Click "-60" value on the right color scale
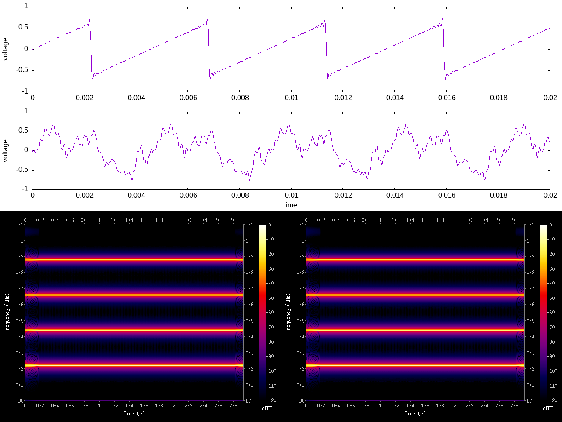 551,313
